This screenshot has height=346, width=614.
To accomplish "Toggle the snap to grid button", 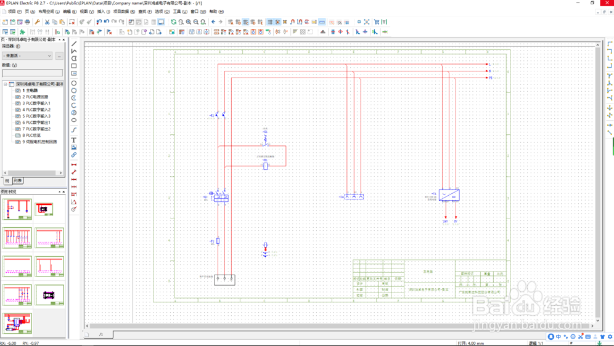I will 277,22.
